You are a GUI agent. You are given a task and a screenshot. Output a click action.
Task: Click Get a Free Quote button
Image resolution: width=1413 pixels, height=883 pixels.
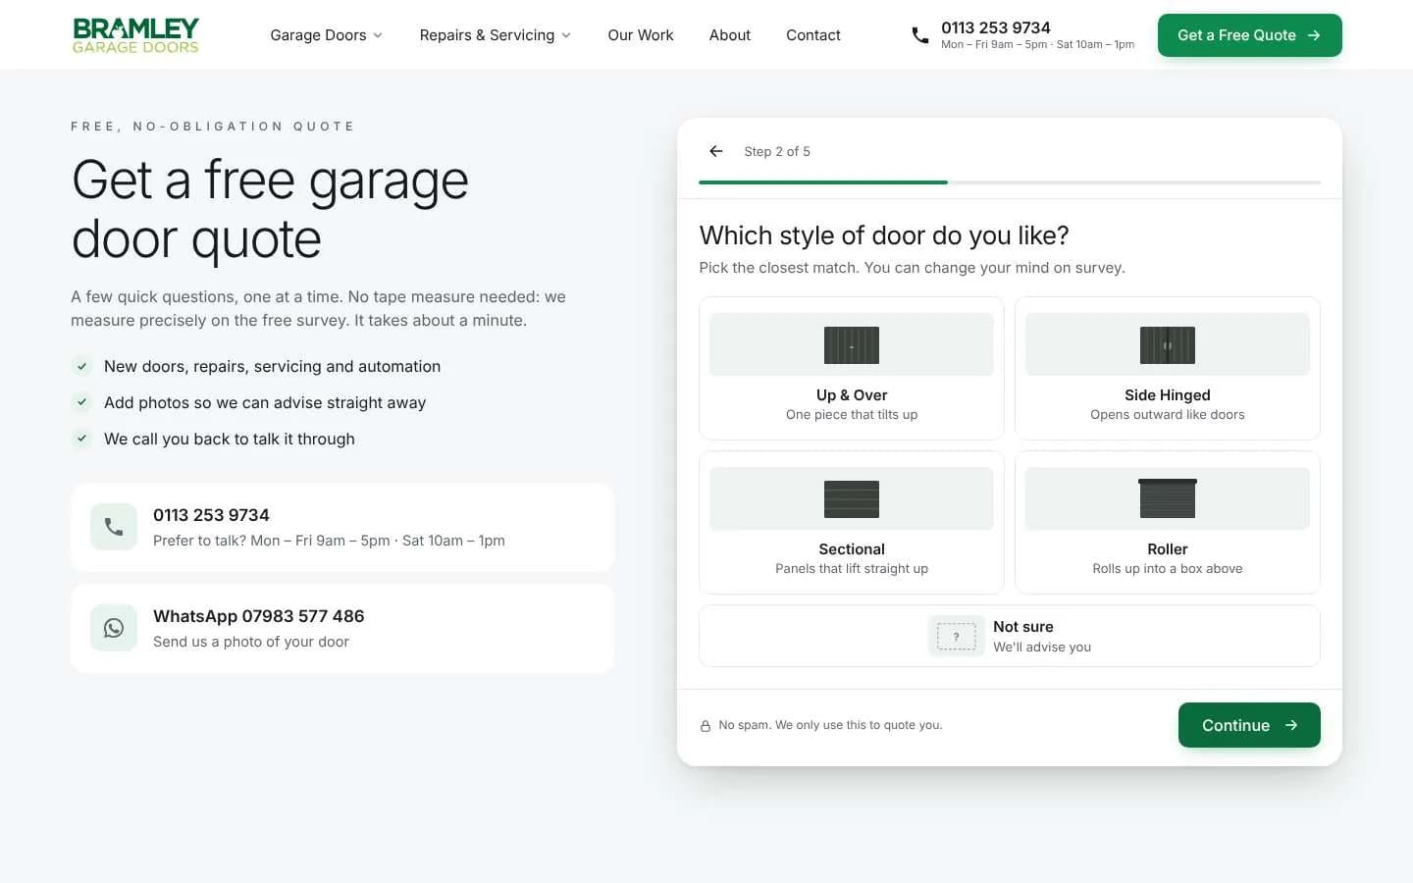coord(1250,35)
